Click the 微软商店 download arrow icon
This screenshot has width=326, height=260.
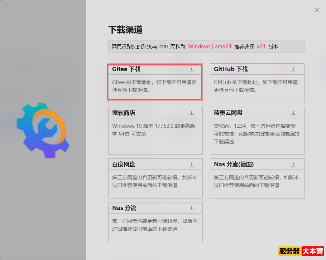[192, 113]
